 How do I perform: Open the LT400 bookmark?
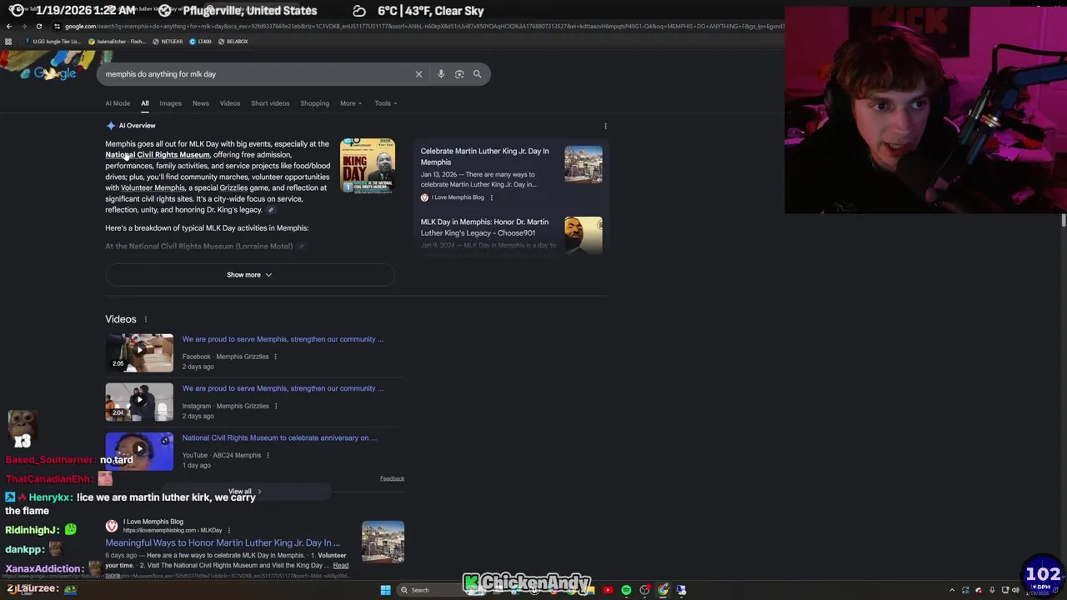click(x=200, y=42)
